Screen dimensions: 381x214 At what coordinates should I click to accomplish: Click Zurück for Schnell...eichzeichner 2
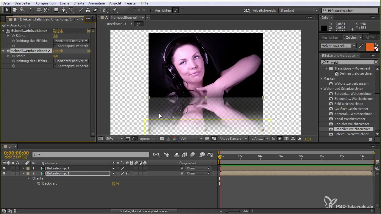pos(58,51)
